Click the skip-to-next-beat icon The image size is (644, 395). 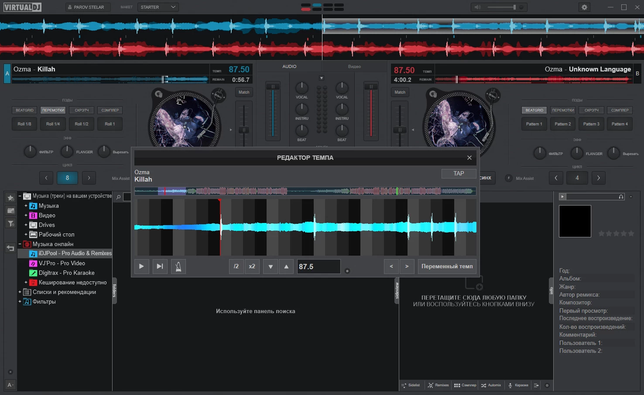tap(160, 266)
